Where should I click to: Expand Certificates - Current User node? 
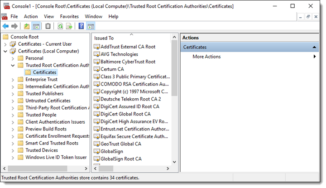click(x=5, y=44)
